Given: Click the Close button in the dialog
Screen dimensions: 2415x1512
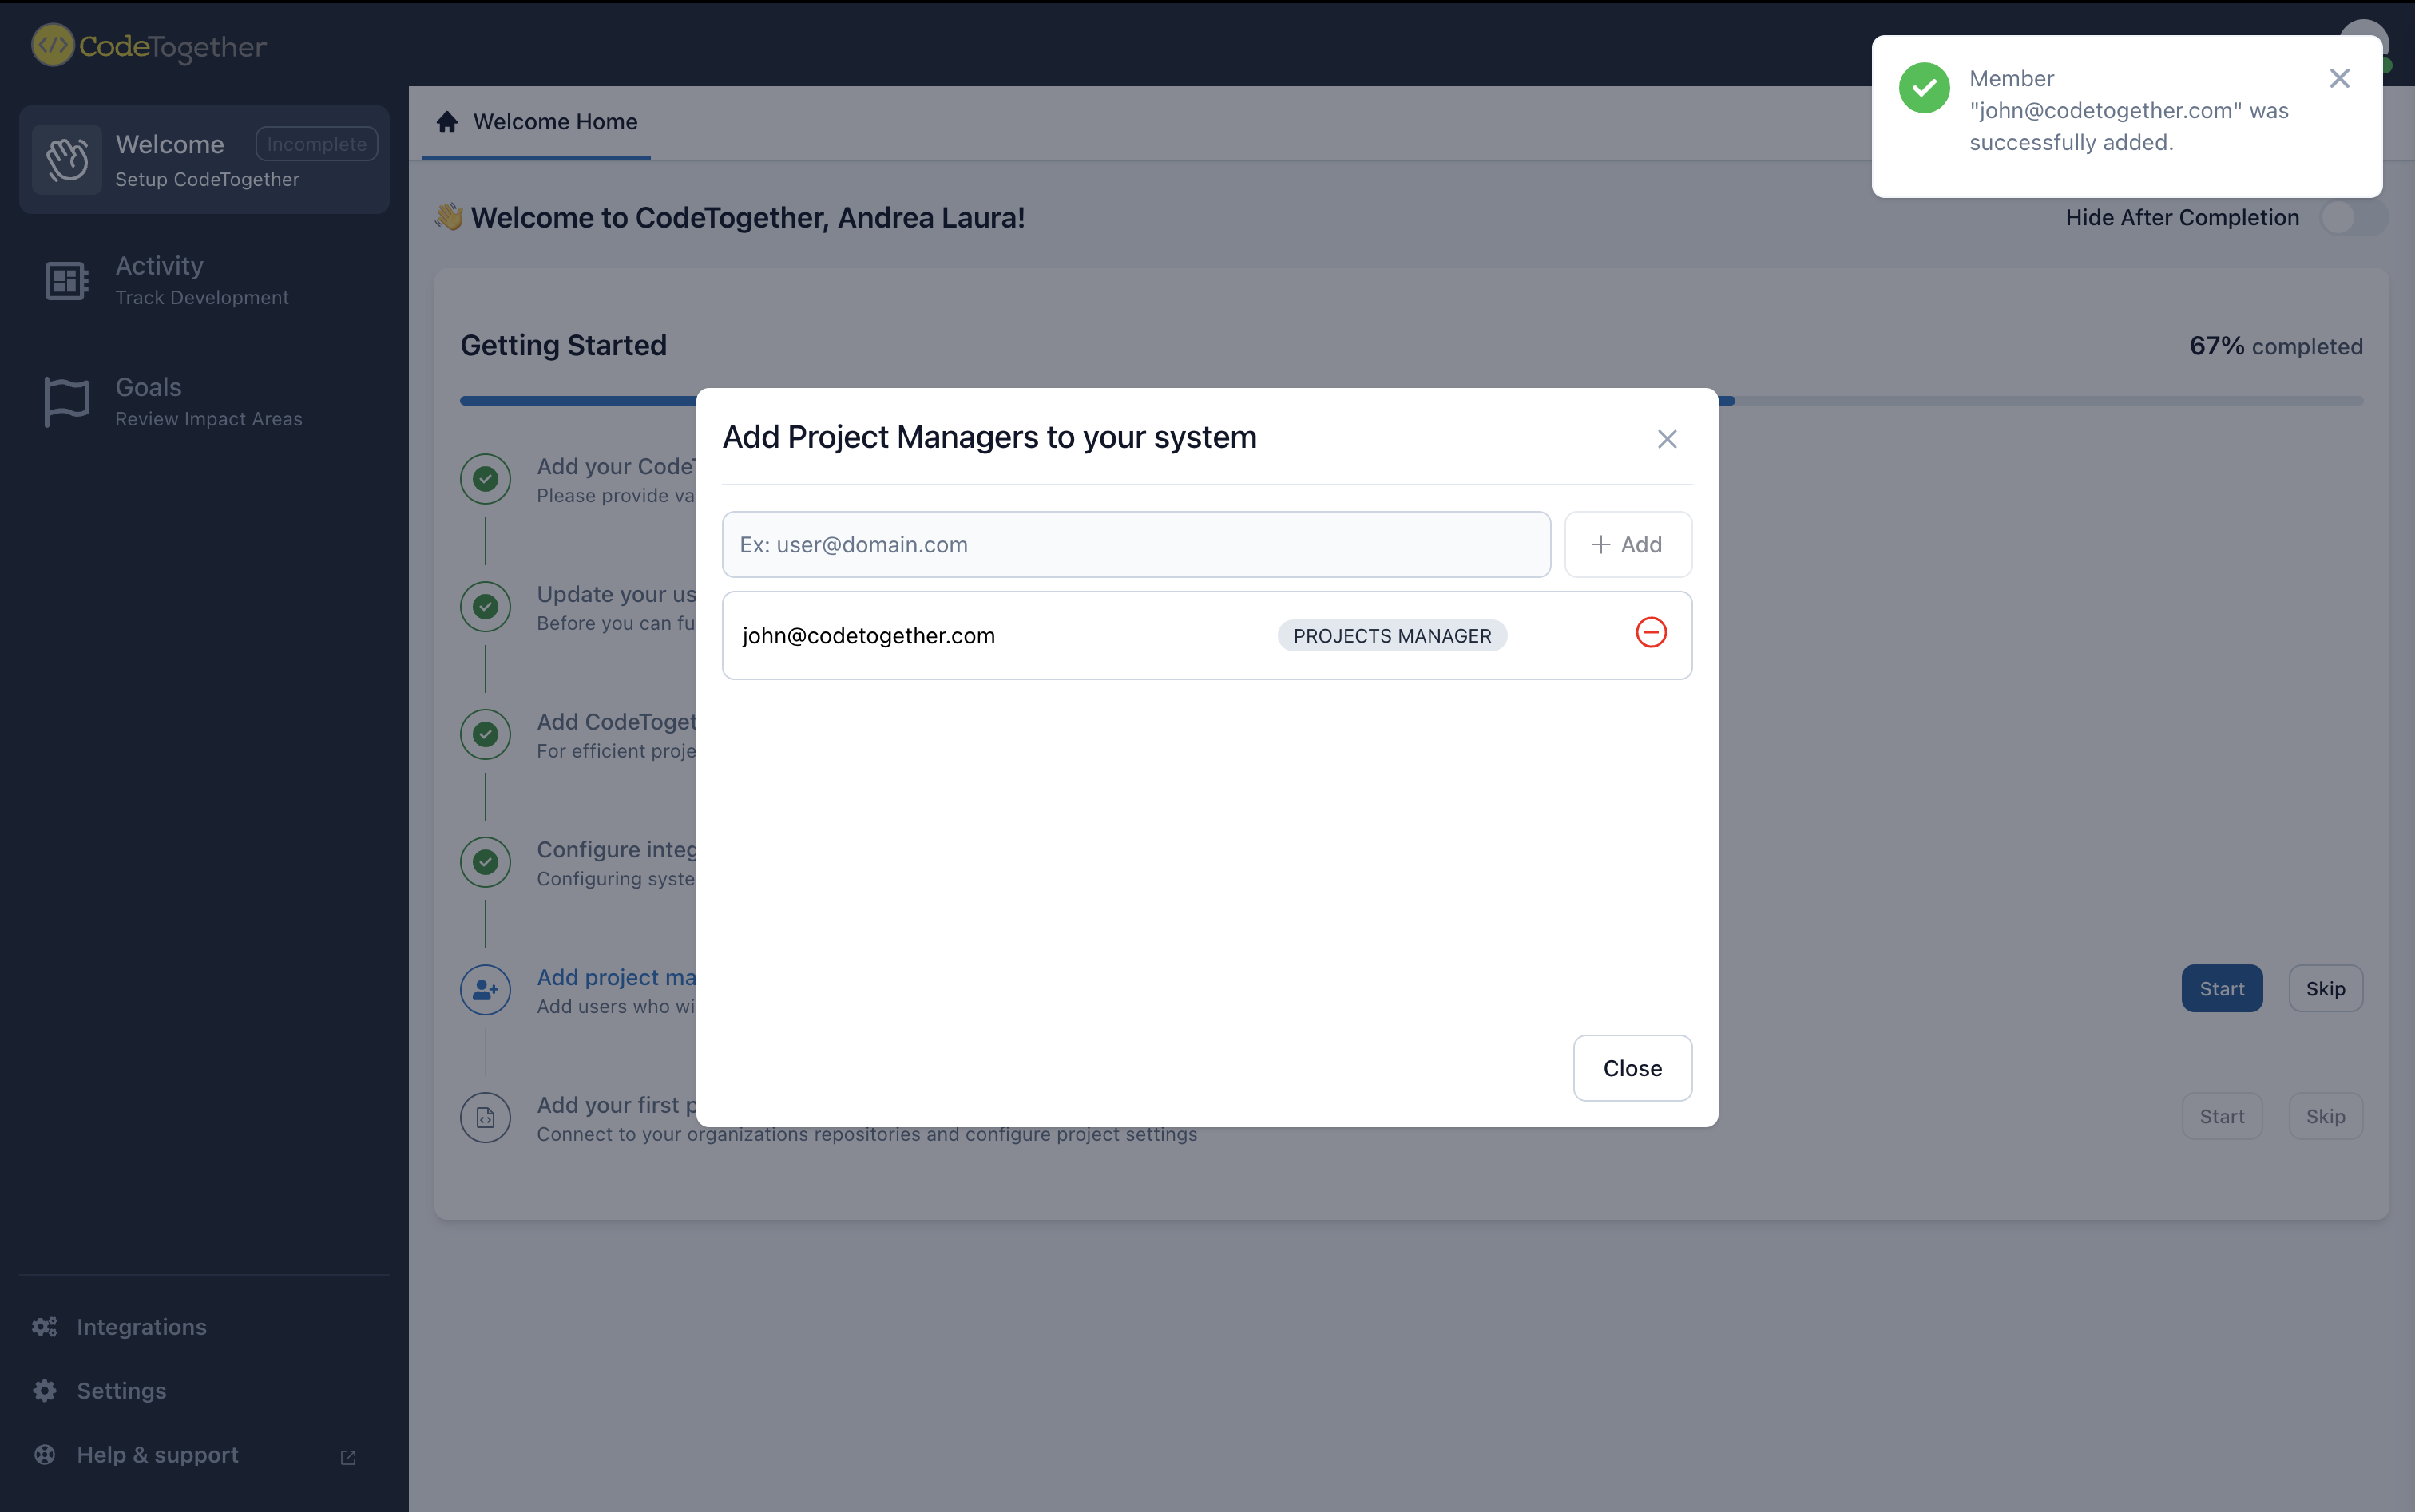Looking at the screenshot, I should (x=1632, y=1068).
